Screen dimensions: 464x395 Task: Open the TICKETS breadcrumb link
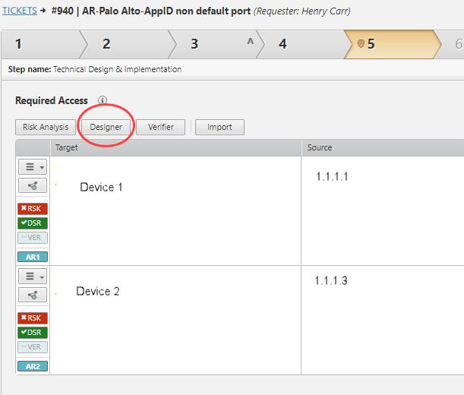coord(20,11)
